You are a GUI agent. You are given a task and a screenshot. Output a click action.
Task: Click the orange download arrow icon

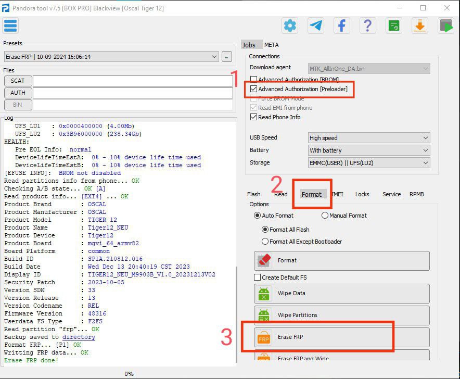click(x=420, y=26)
